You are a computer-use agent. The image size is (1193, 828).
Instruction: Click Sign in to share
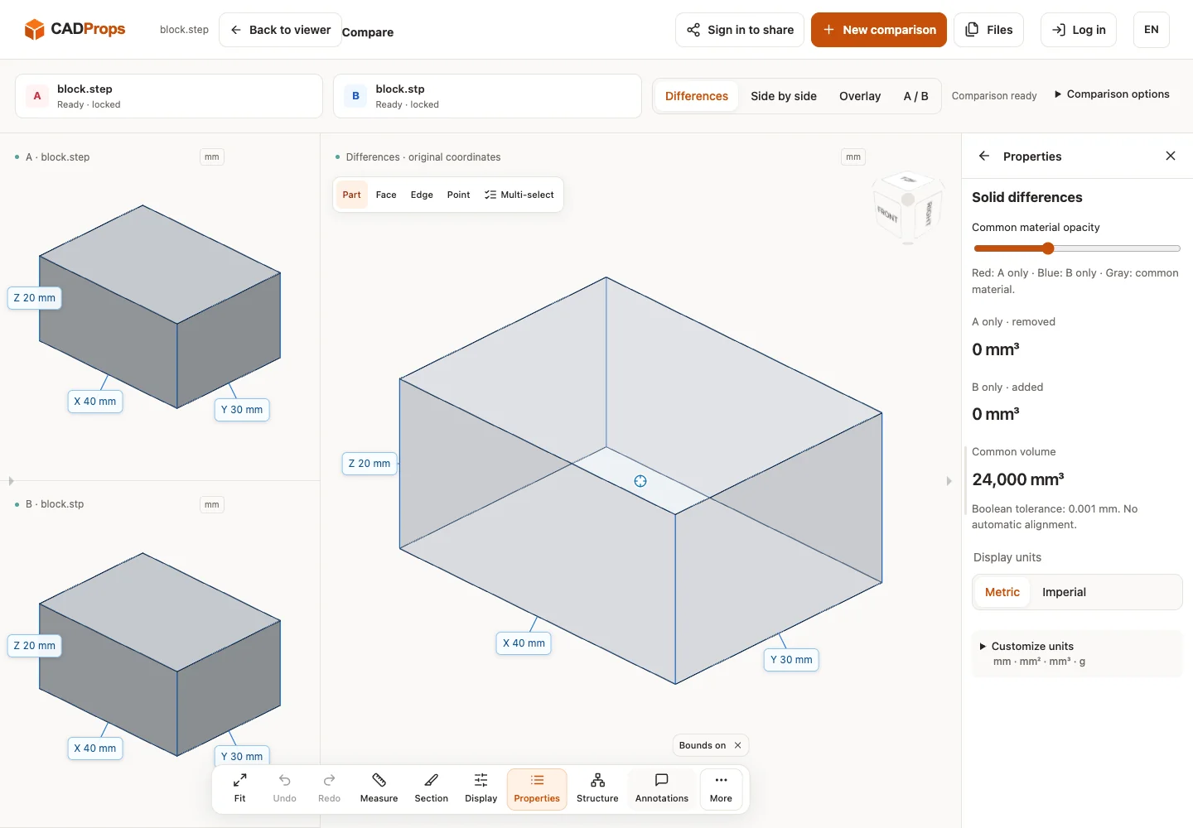coord(740,30)
